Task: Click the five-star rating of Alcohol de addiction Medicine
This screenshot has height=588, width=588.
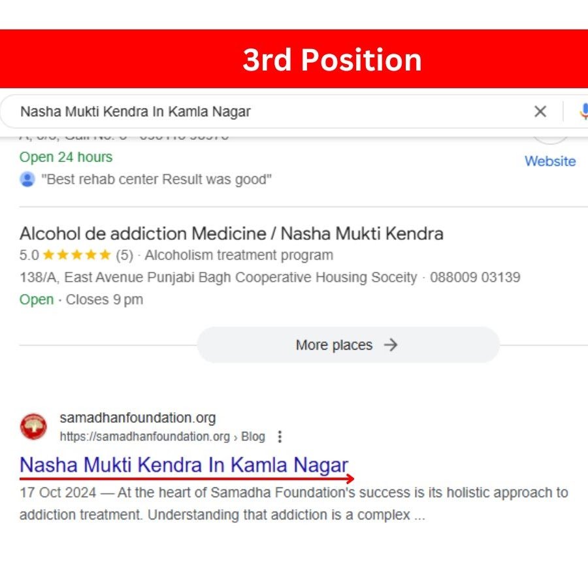Action: 76,255
